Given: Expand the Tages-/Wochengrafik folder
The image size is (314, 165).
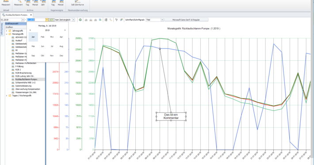Looking at the screenshot, I should 7,95.
